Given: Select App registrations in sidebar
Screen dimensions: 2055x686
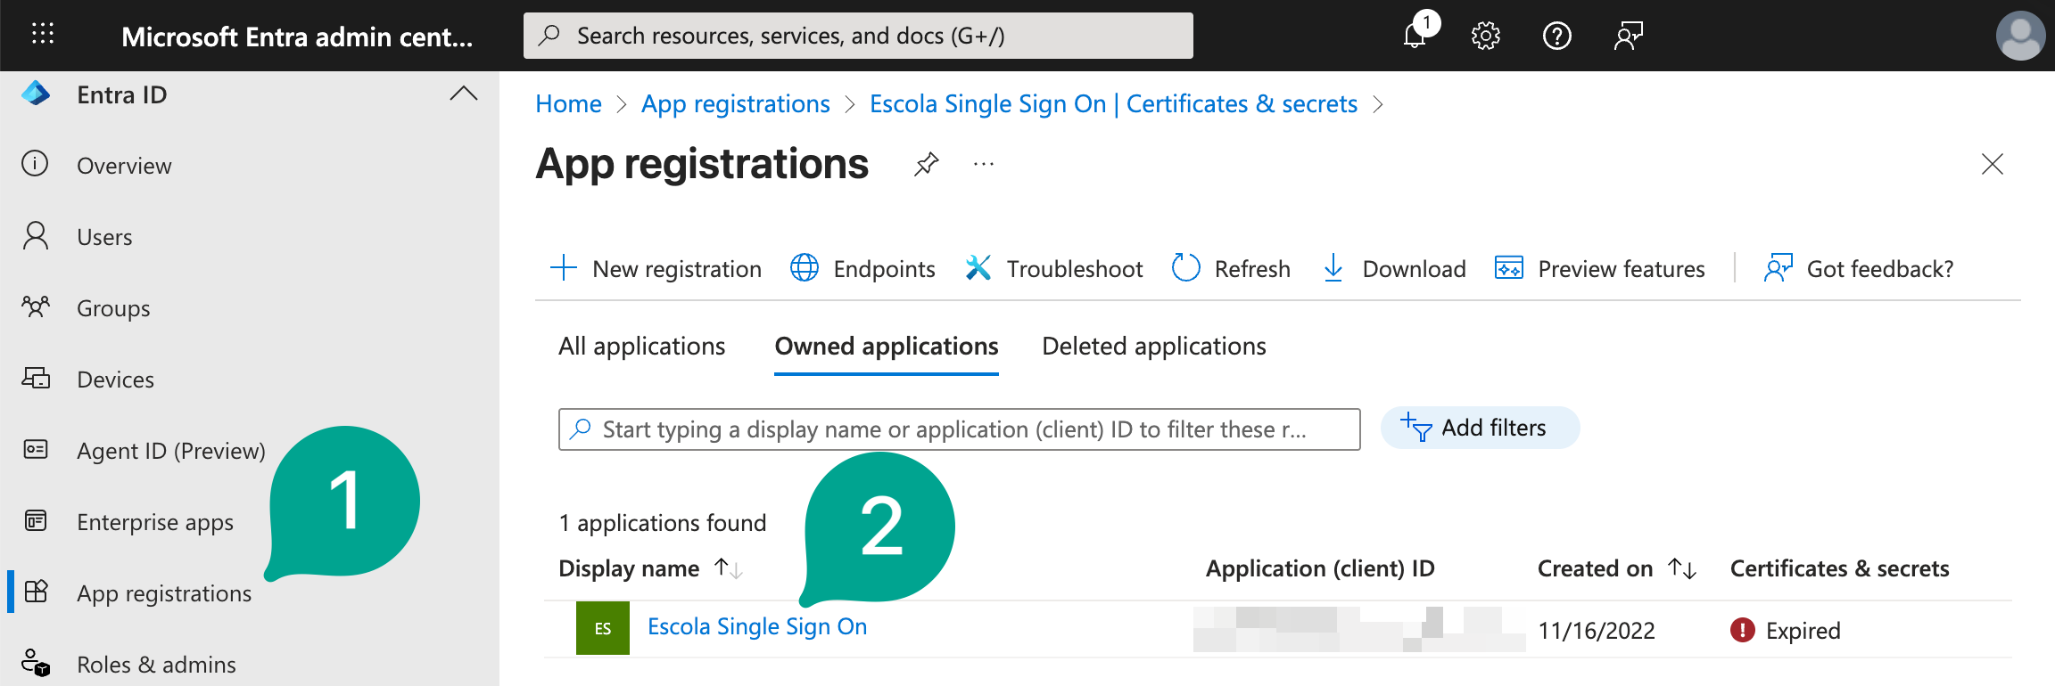Looking at the screenshot, I should [164, 593].
